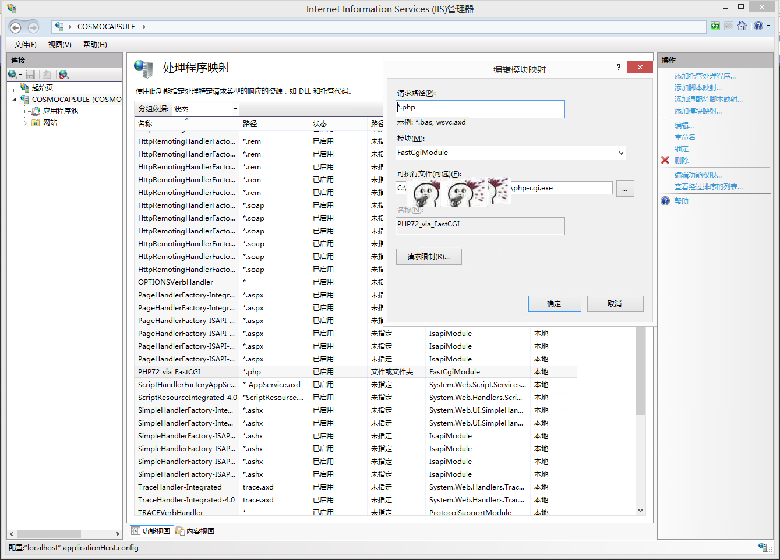Click the 名称 PHP72_via_FastCGI field
780x560 pixels.
pos(480,226)
